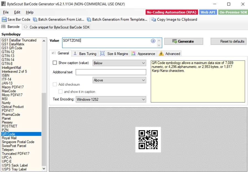Image resolution: width=248 pixels, height=172 pixels.
Task: Click the application barcode icon in title bar
Action: pyautogui.click(x=3, y=4)
